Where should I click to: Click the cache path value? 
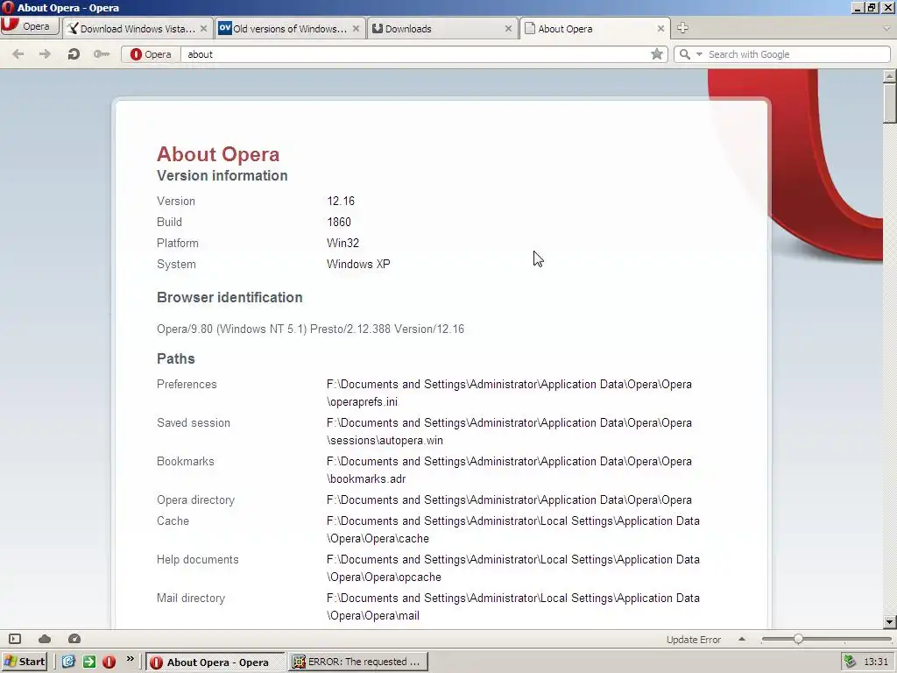click(513, 530)
